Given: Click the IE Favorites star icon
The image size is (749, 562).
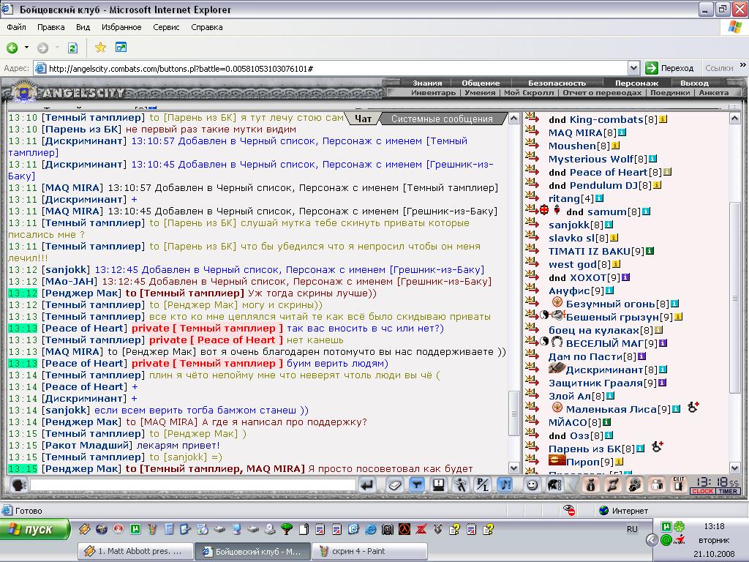Looking at the screenshot, I should tap(100, 48).
